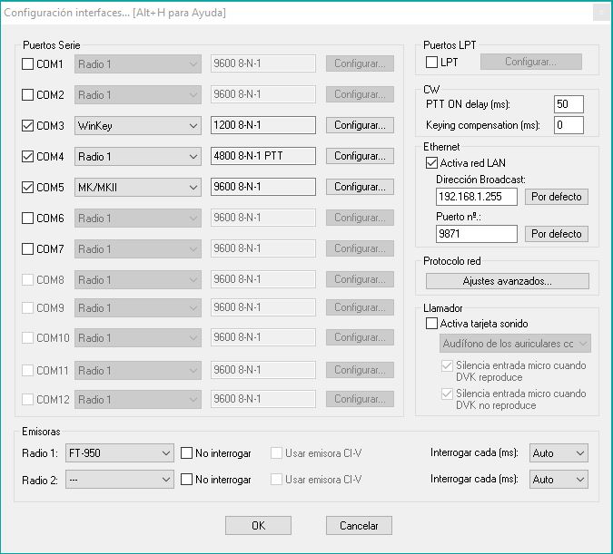Enable the COM1 serial port checkbox
Screen dimensions: 613x554
tap(27, 64)
